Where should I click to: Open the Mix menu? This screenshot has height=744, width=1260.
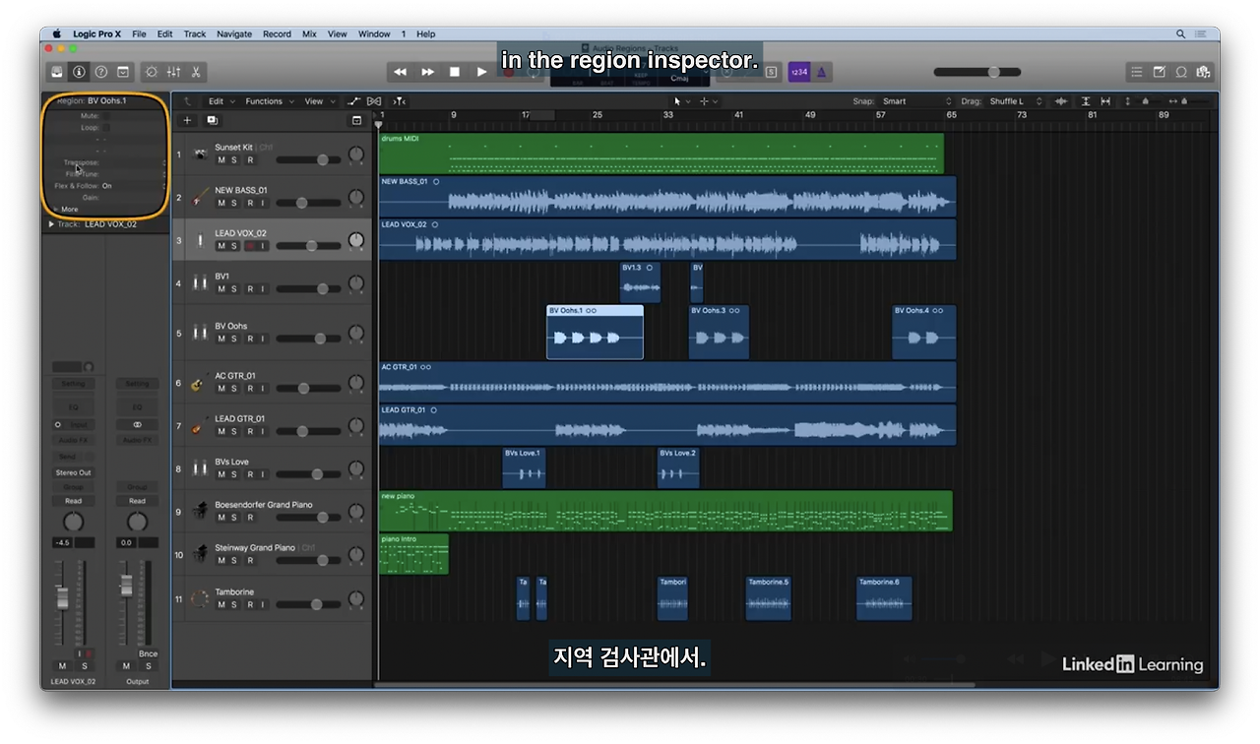tap(309, 33)
